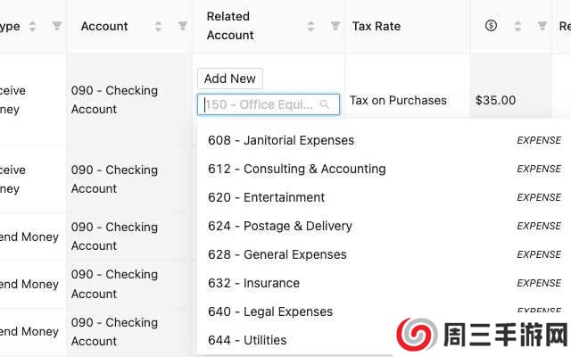Select 640 - Legal Expenses entry
Screen dimensions: 571x357
tap(270, 311)
